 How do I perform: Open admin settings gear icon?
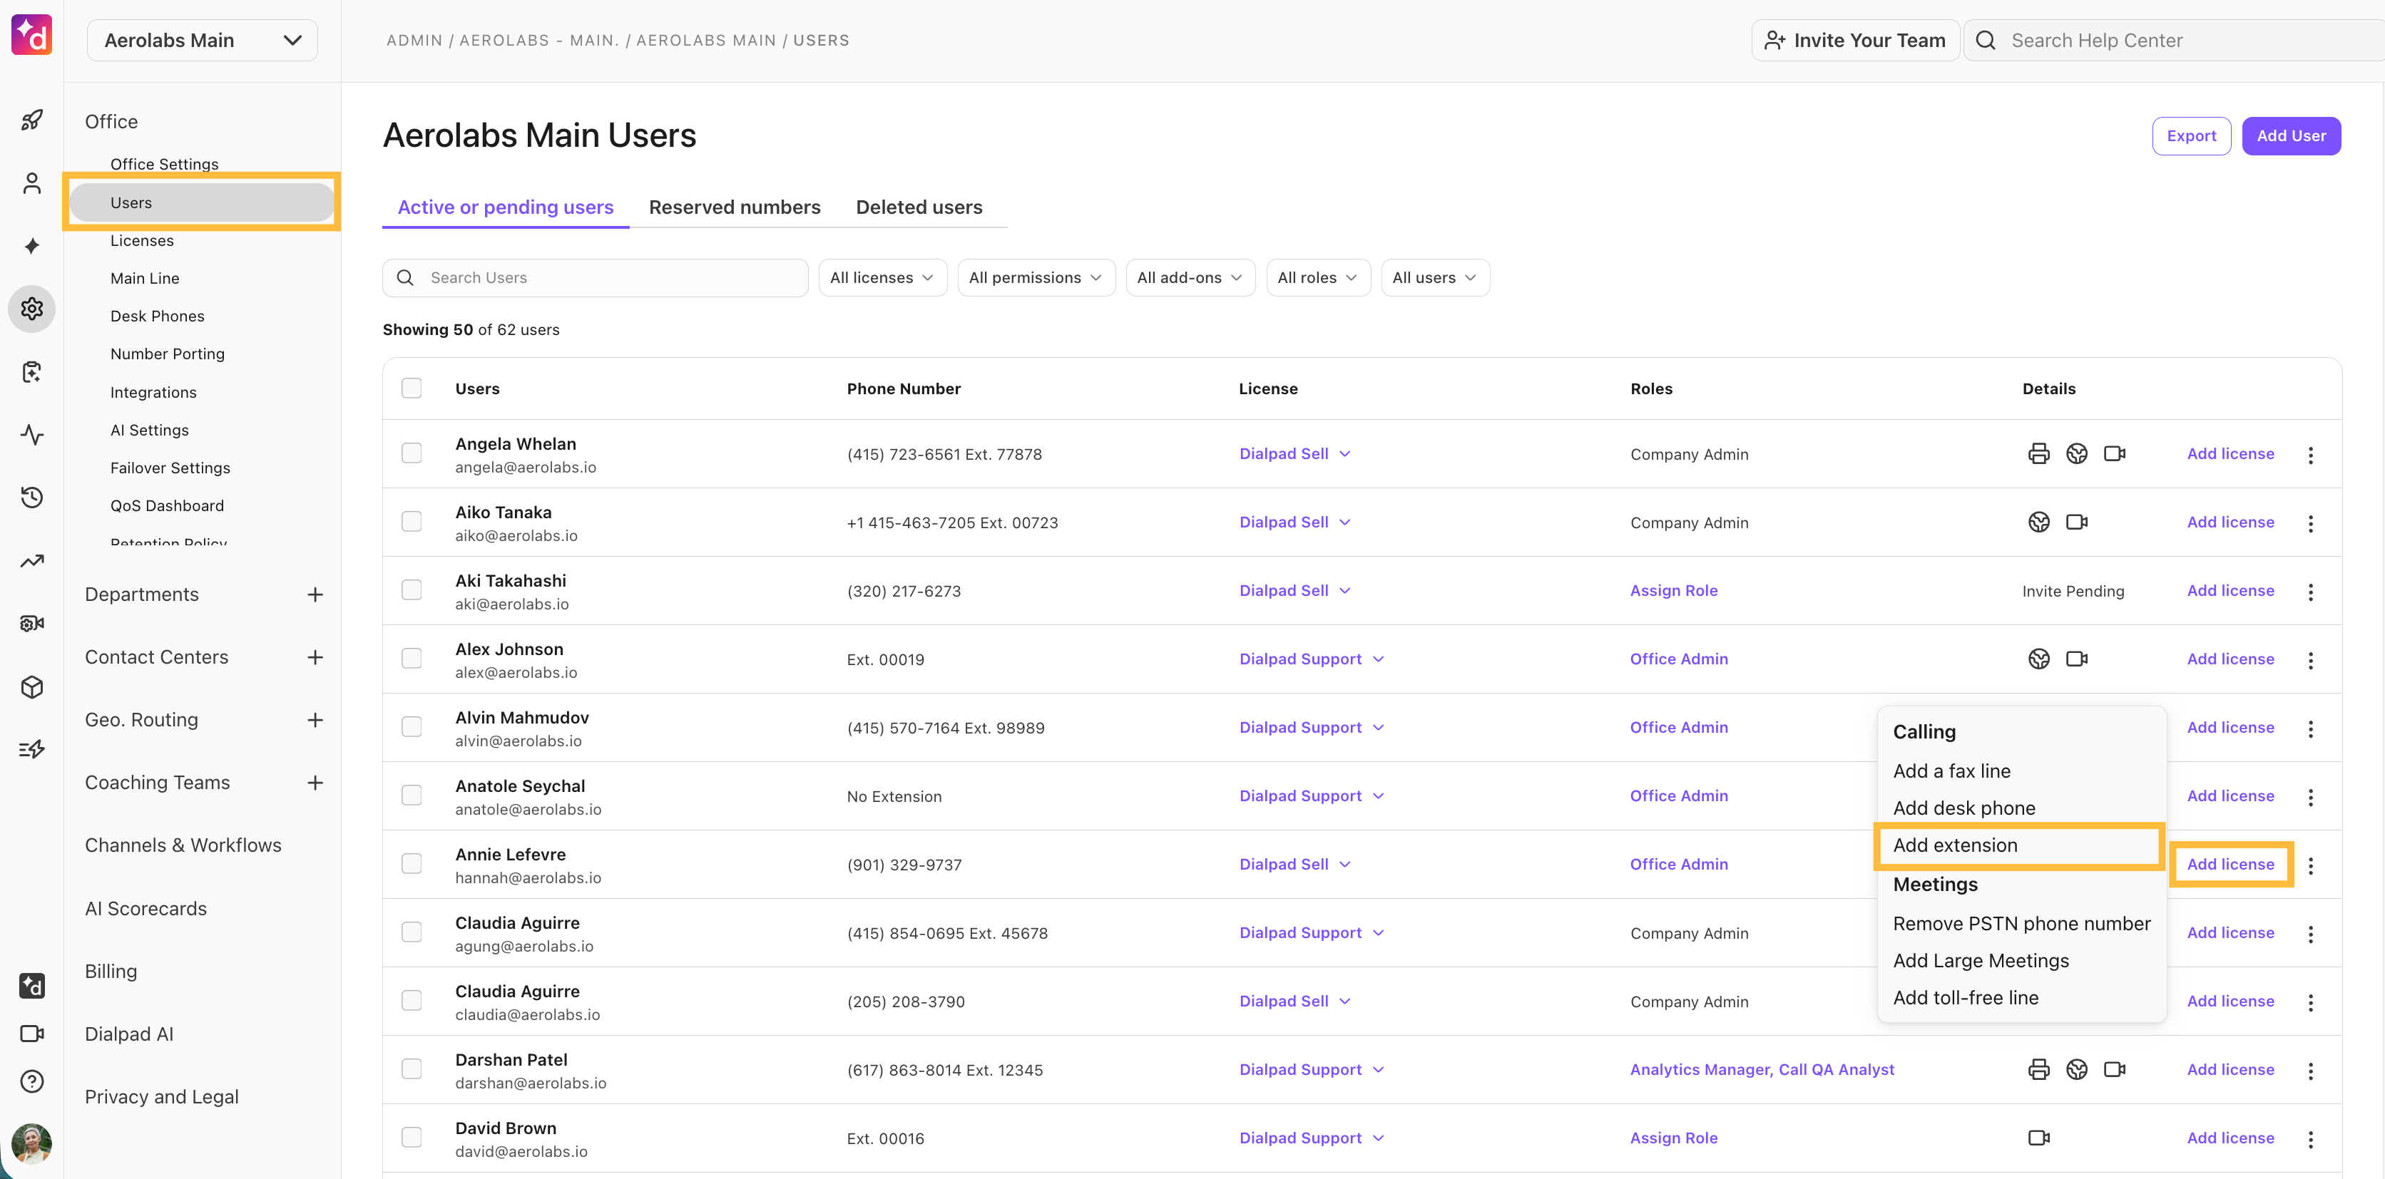point(31,309)
